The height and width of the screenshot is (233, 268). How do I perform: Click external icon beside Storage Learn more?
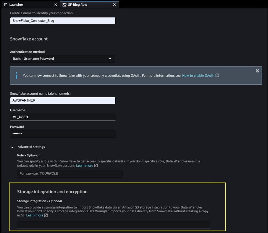[46, 215]
